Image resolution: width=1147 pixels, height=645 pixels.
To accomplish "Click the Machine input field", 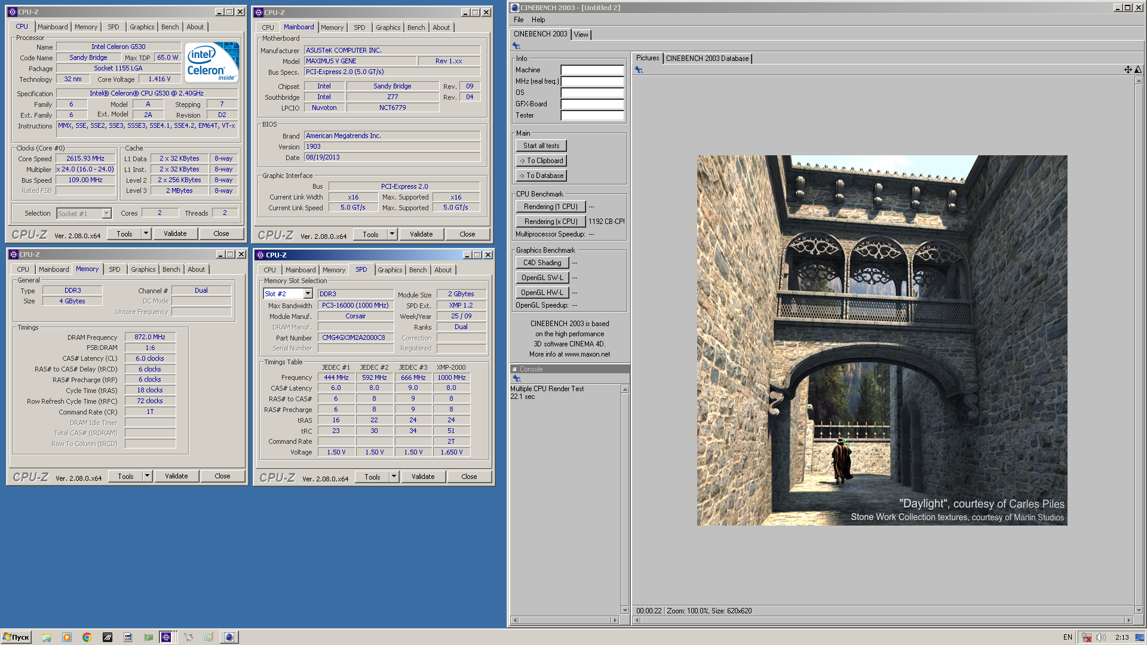I will click(x=592, y=70).
